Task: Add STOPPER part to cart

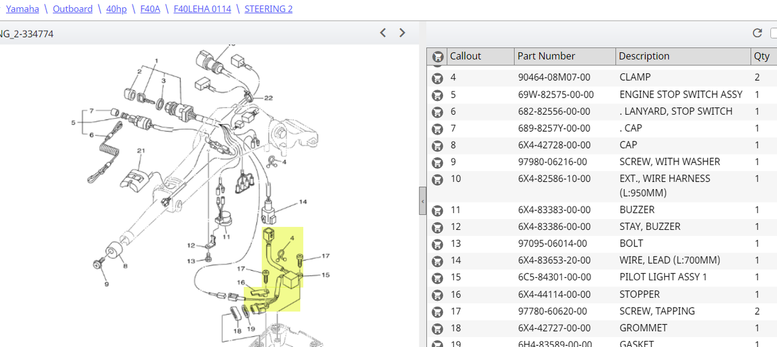Action: click(x=437, y=295)
